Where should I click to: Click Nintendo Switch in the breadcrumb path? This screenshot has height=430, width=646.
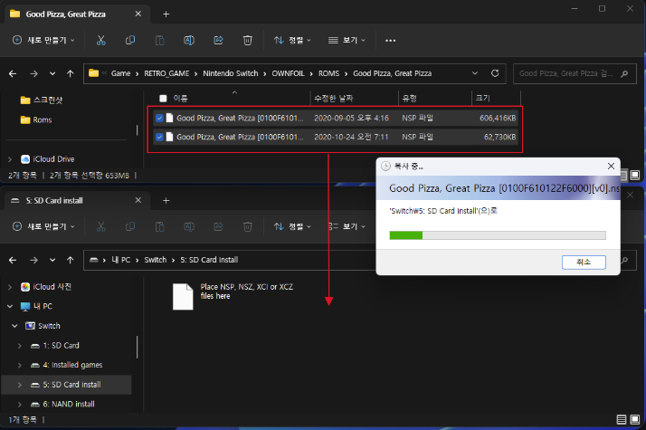(231, 73)
